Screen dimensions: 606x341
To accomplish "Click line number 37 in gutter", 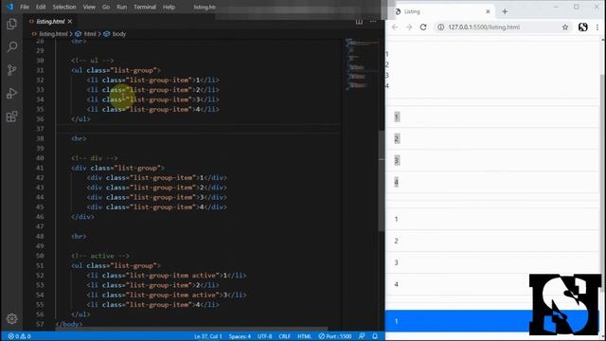I will click(40, 129).
